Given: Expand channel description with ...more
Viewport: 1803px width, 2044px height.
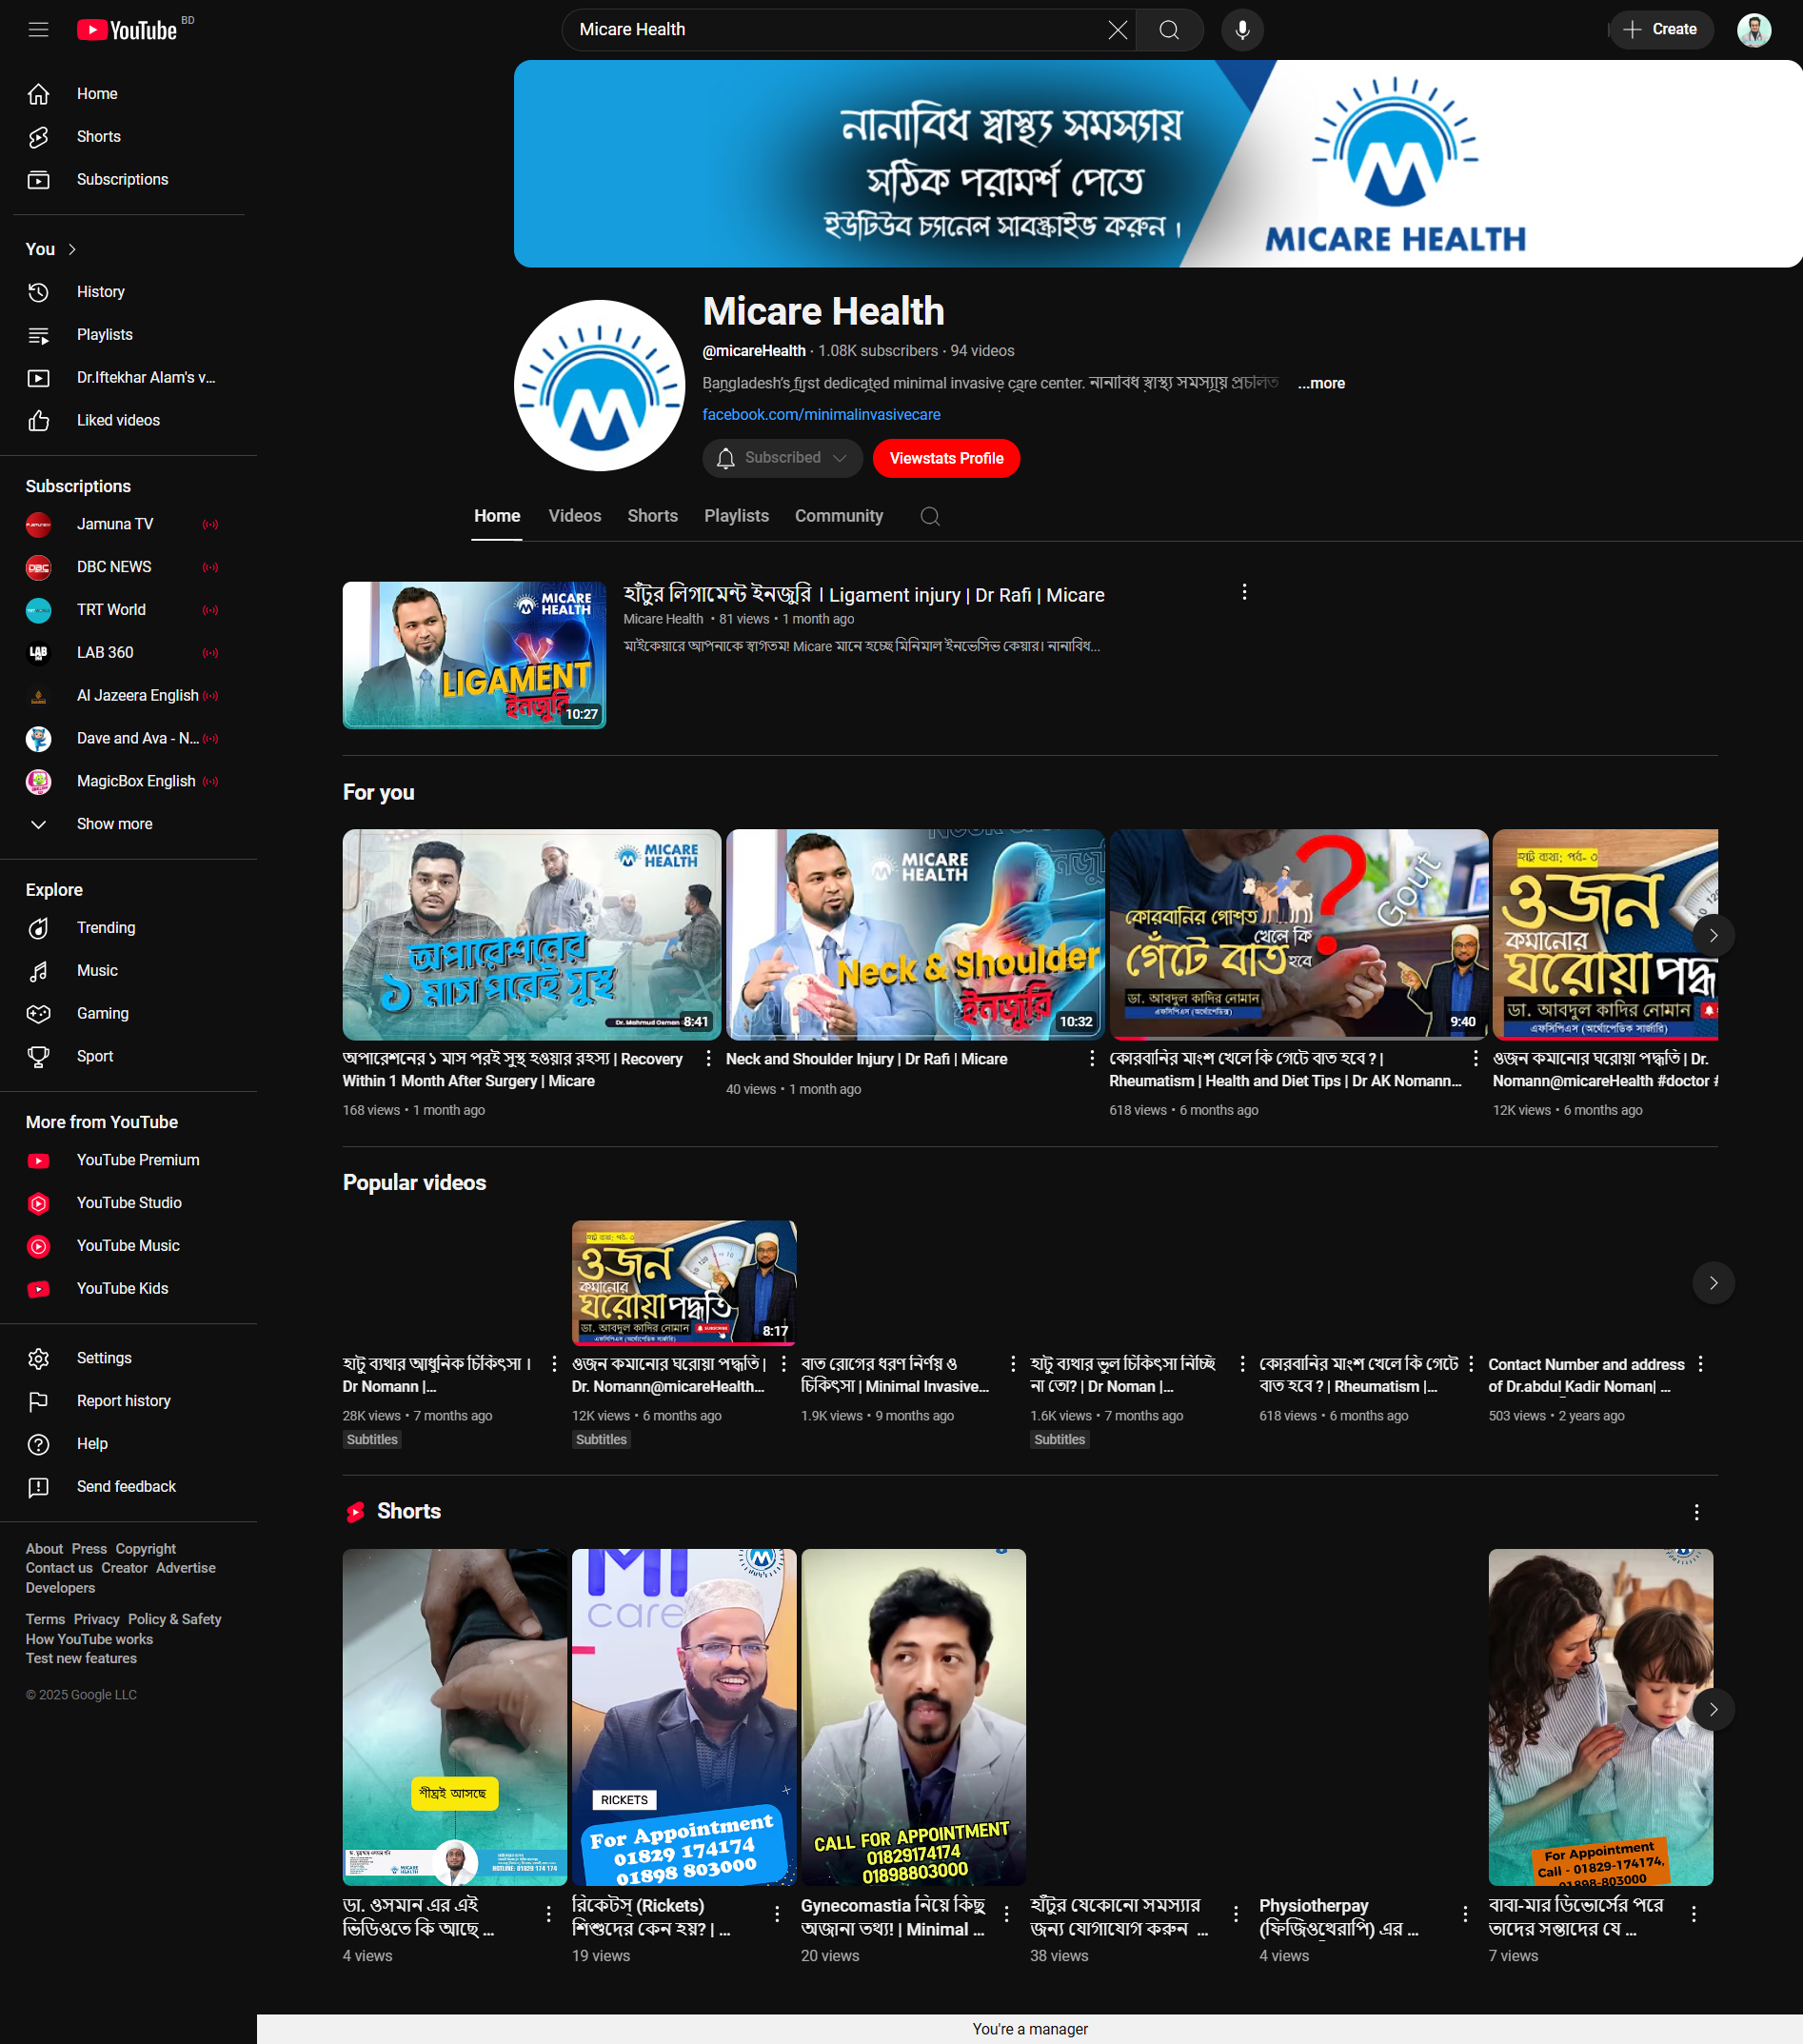Looking at the screenshot, I should (1321, 384).
